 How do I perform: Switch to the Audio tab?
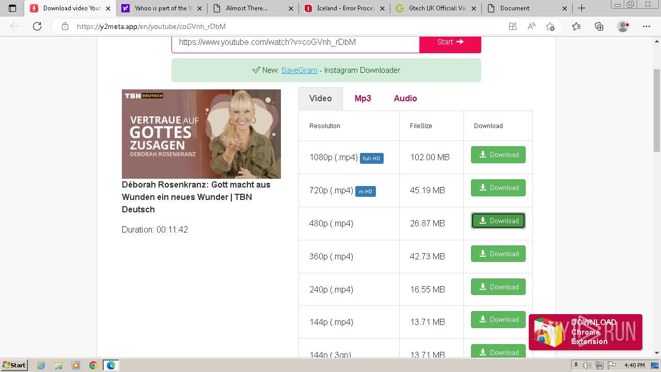point(405,98)
